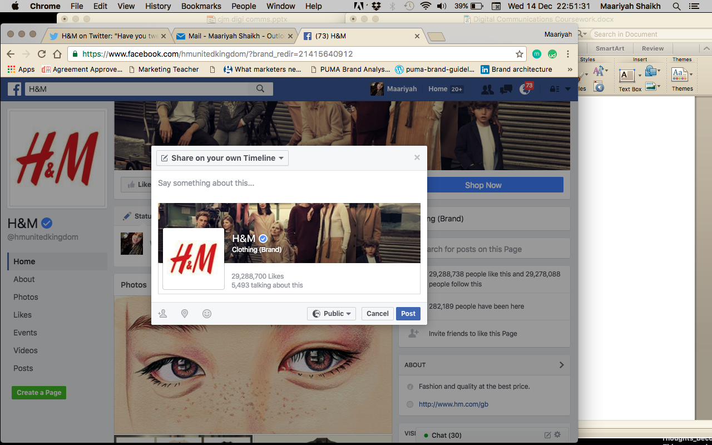Click the Cancel button

[x=378, y=314]
